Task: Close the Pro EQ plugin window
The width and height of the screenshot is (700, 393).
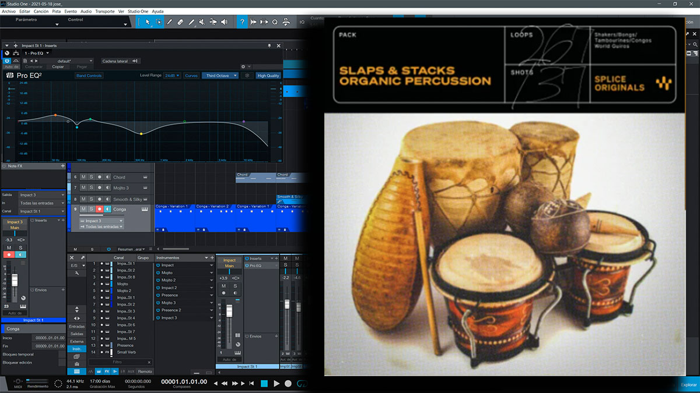Action: [278, 45]
